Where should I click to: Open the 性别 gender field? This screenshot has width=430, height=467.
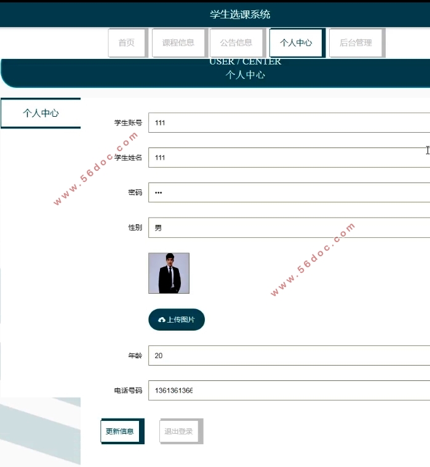click(289, 228)
